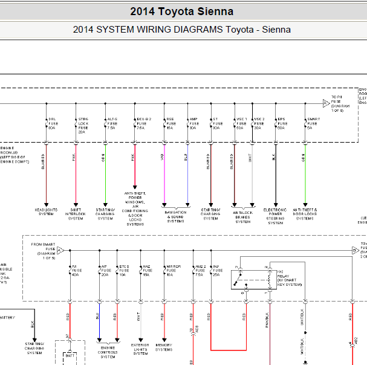Click connector arrow A beside TO P/I FUSE
The height and width of the screenshot is (365, 367).
click(326, 103)
